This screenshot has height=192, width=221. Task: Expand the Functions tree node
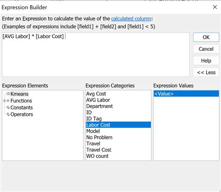(x=4, y=101)
